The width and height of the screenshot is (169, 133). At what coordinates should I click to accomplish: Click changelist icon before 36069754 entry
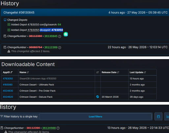pos(5,47)
